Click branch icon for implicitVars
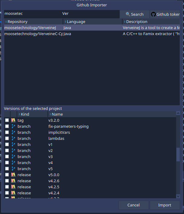Viewport: 184px width, 214px height. pos(13,132)
